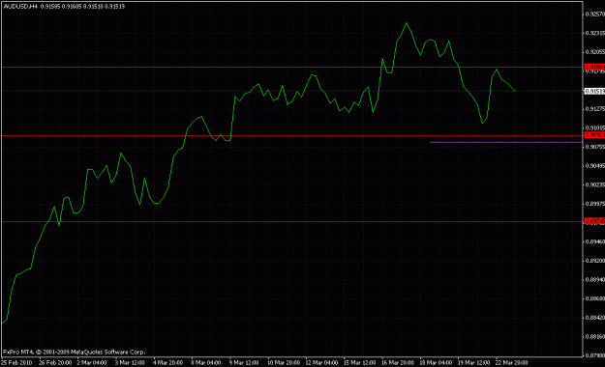
Task: Click the 15 Mar 12:00 time label
Action: 359,363
